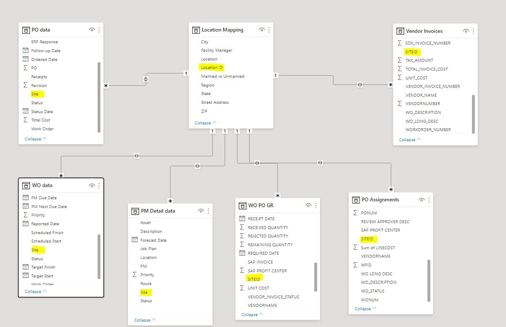Click sigma icon beside TAX_AMOUNT field
The width and height of the screenshot is (506, 327).
point(400,60)
